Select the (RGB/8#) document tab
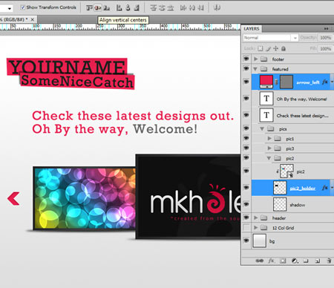 click(13, 19)
